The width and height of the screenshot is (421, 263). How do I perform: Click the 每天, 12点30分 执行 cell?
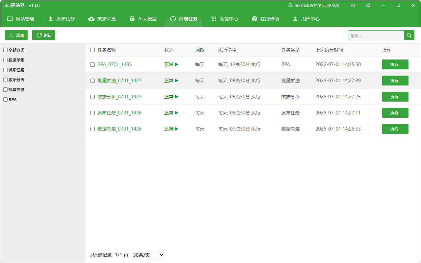[239, 64]
